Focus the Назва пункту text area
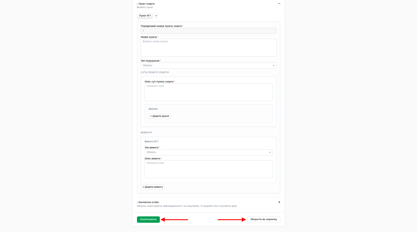This screenshot has width=417, height=232. [208, 48]
